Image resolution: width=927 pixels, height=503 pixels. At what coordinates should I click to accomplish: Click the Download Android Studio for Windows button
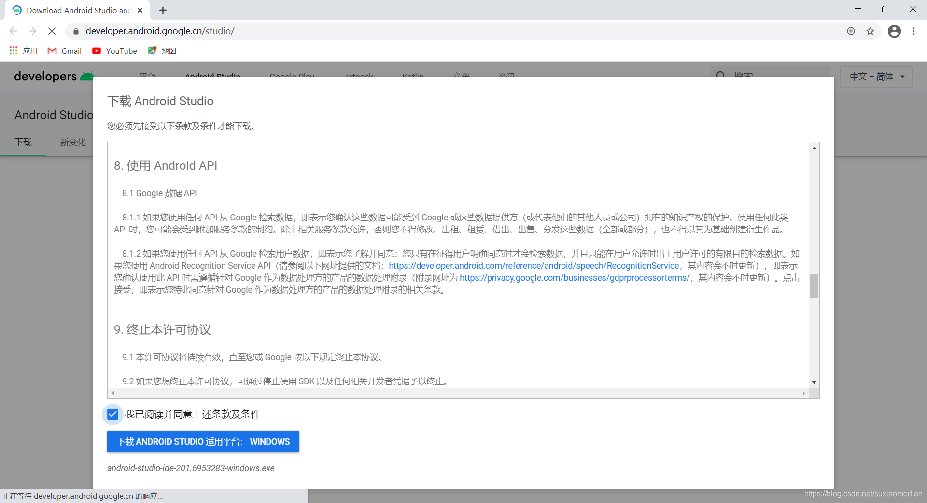click(x=203, y=442)
